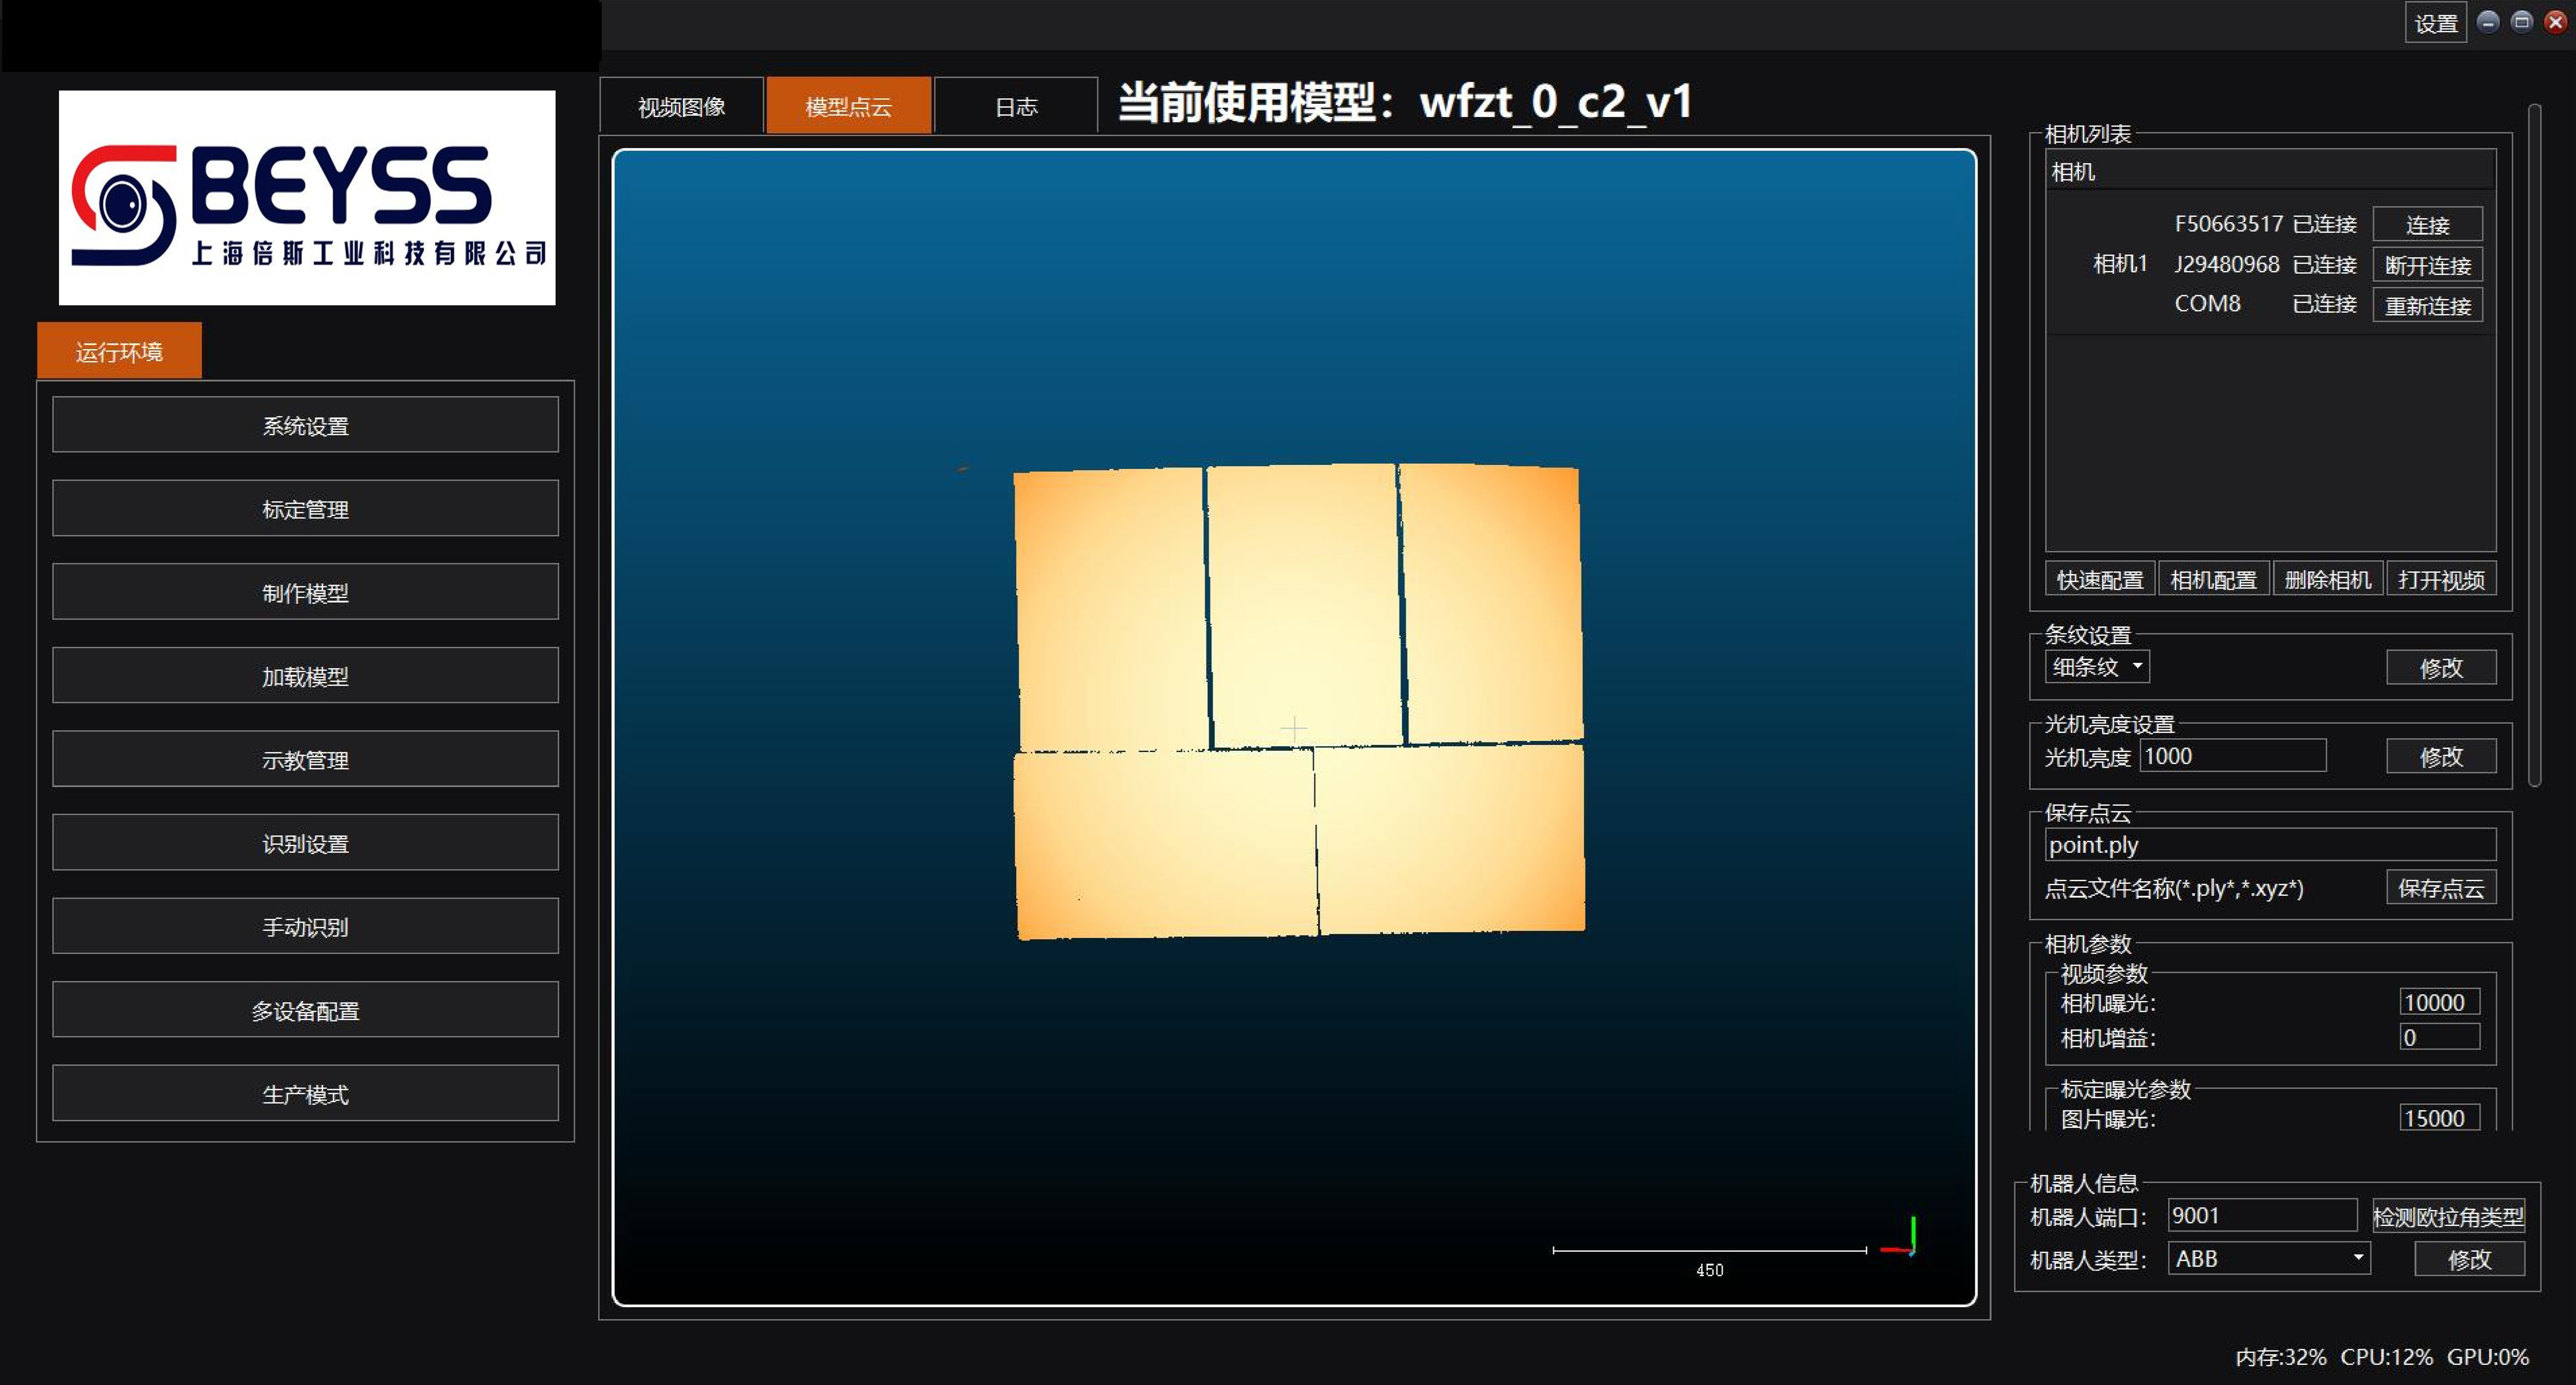This screenshot has width=2576, height=1385.
Task: Expand the 细条纹 stripe dropdown
Action: tap(2097, 667)
